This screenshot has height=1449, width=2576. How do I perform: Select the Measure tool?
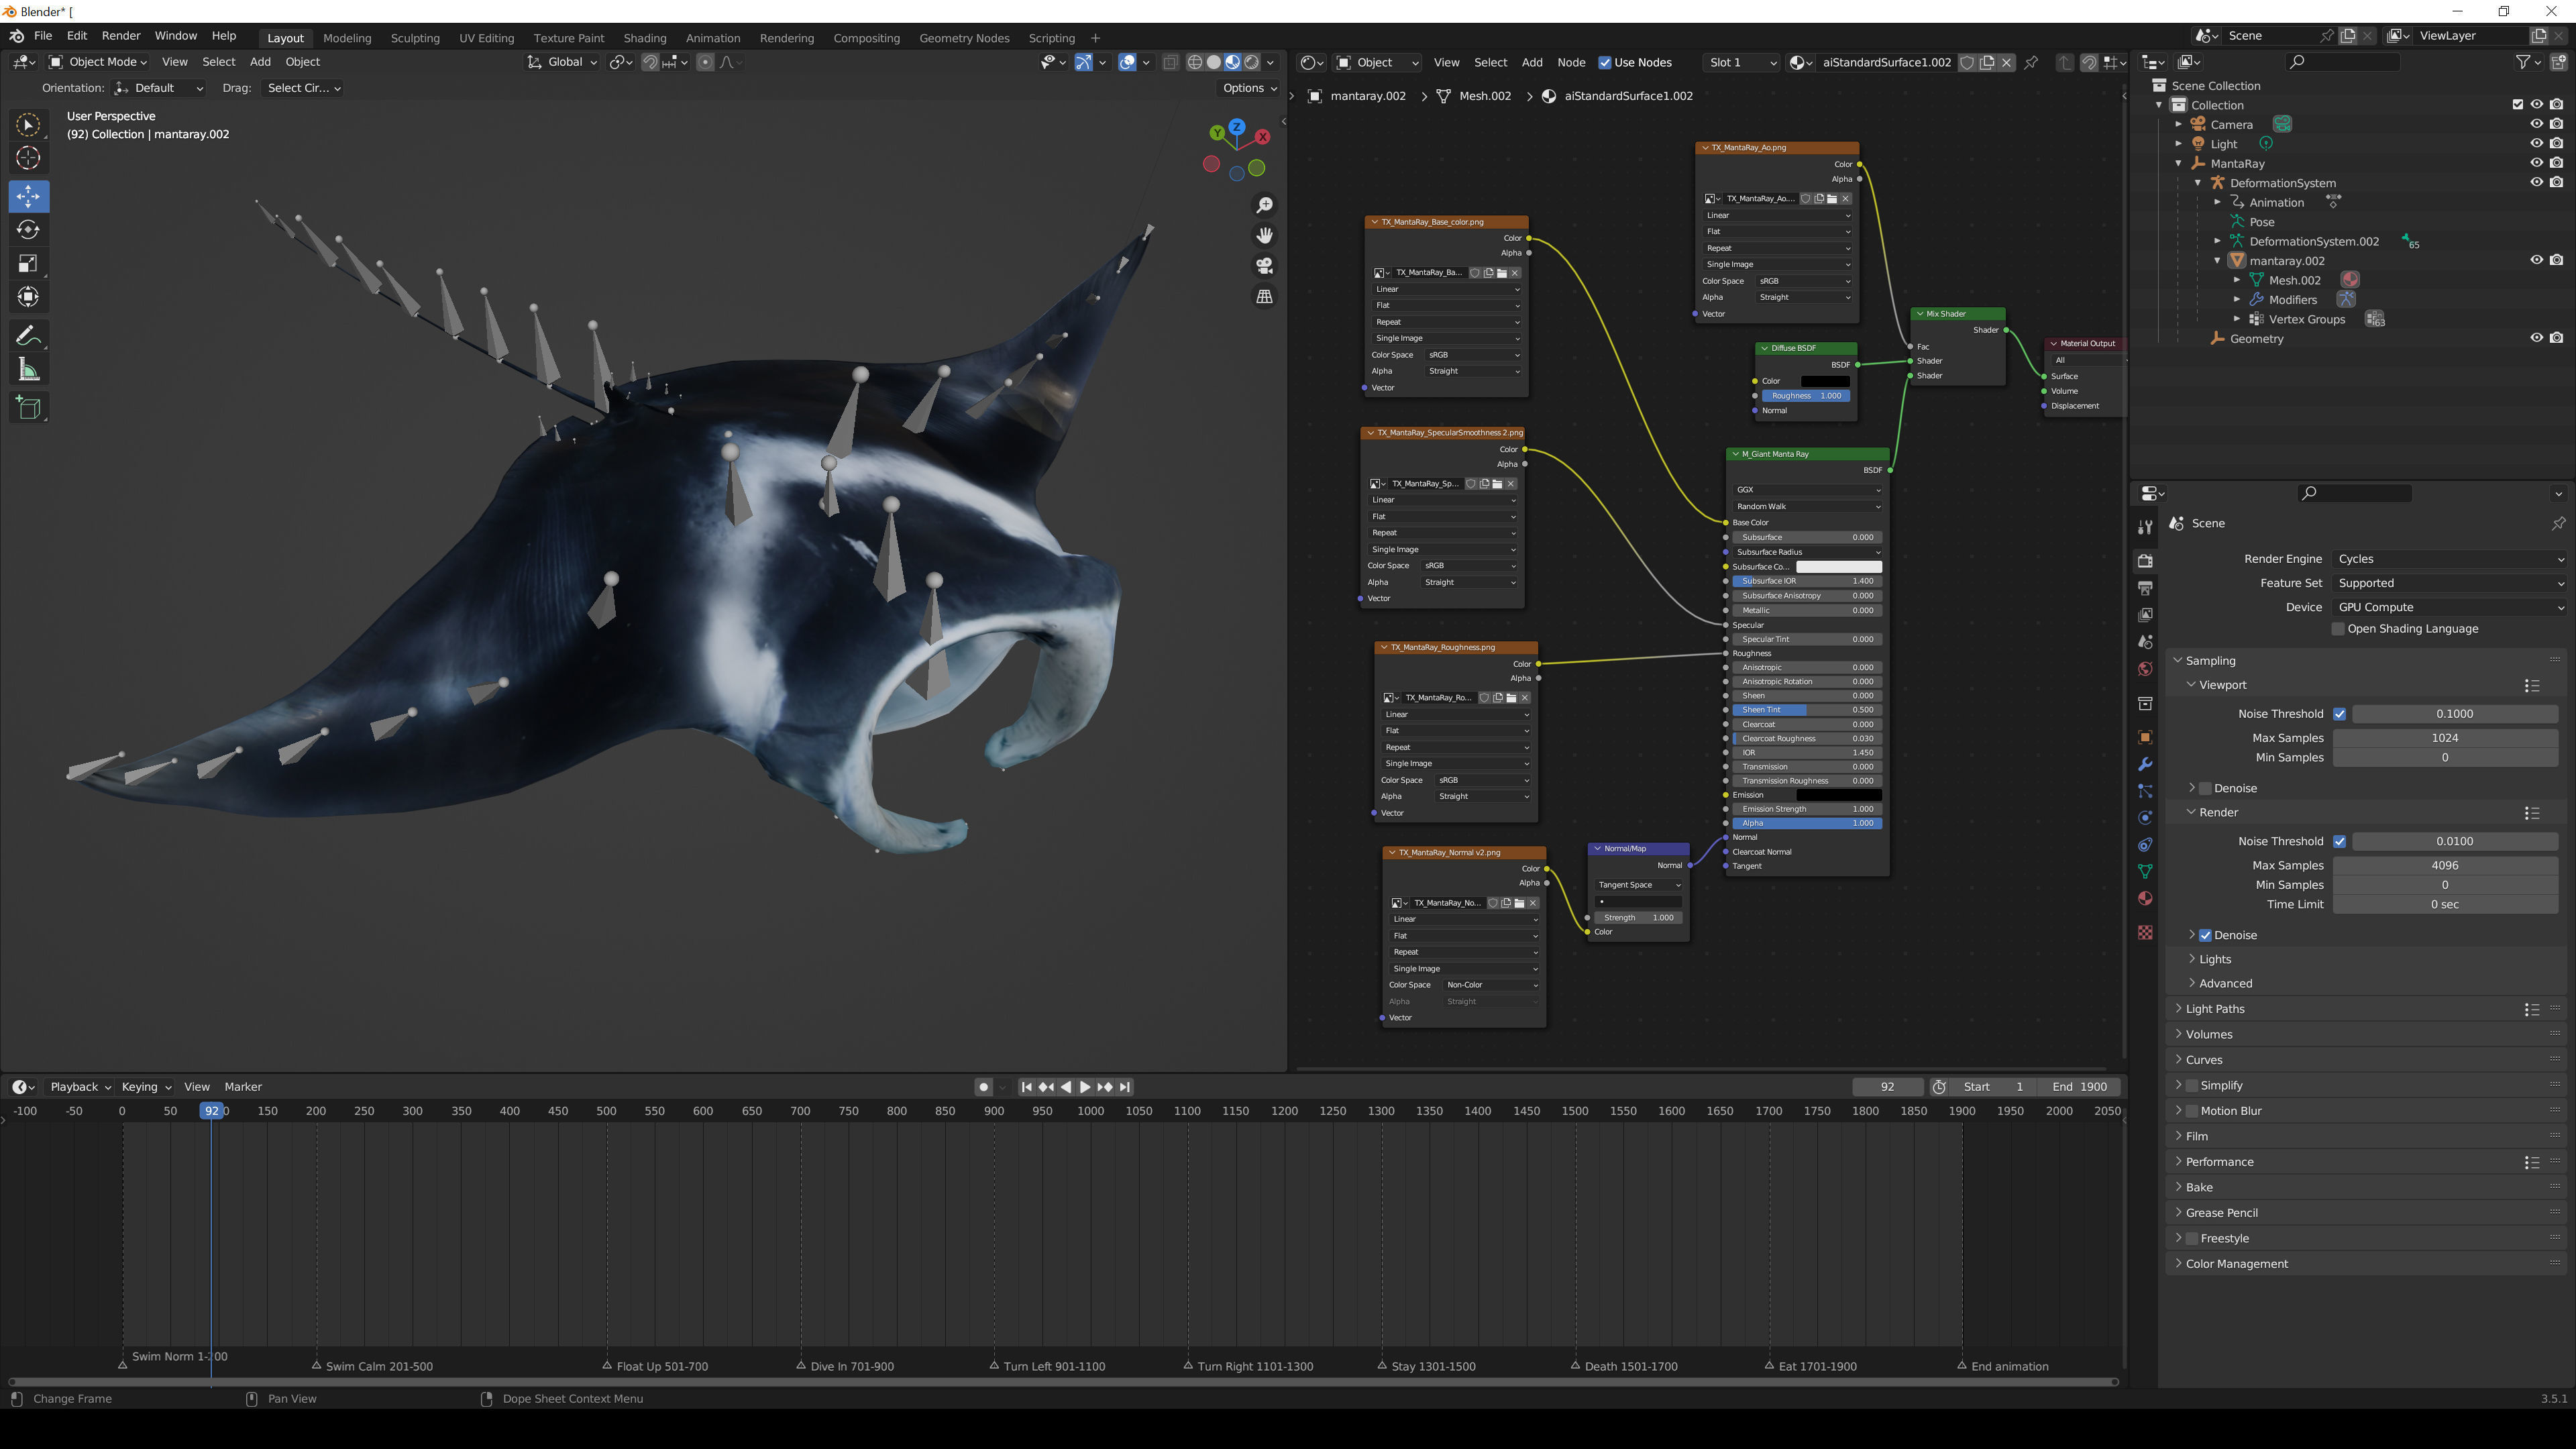pos(28,371)
